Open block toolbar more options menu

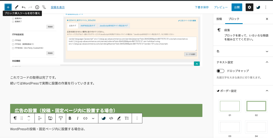137,118
